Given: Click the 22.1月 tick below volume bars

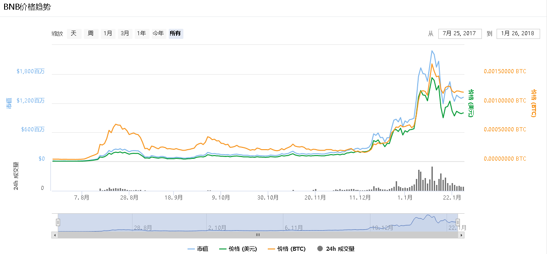Looking at the screenshot, I should click(453, 197).
